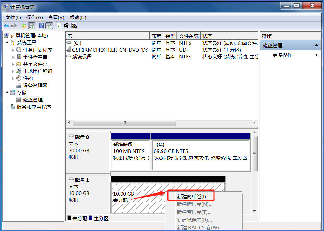Click the greyed 新建带区卷(T)... entry
The height and width of the screenshot is (231, 324).
[194, 212]
